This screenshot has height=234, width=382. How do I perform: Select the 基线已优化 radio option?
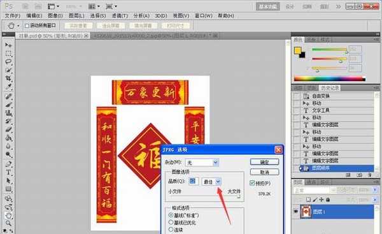(171, 223)
